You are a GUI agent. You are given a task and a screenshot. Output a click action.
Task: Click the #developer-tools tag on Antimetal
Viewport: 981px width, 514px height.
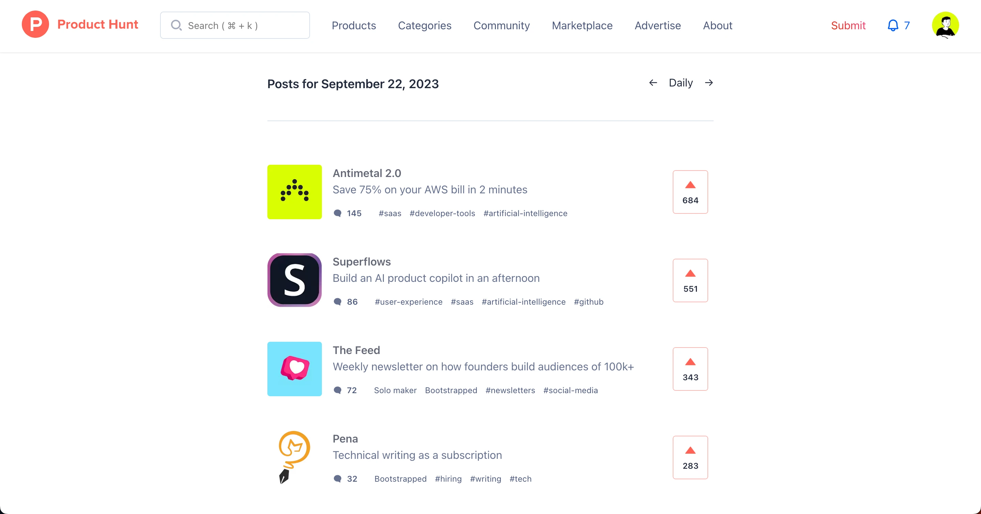tap(442, 213)
